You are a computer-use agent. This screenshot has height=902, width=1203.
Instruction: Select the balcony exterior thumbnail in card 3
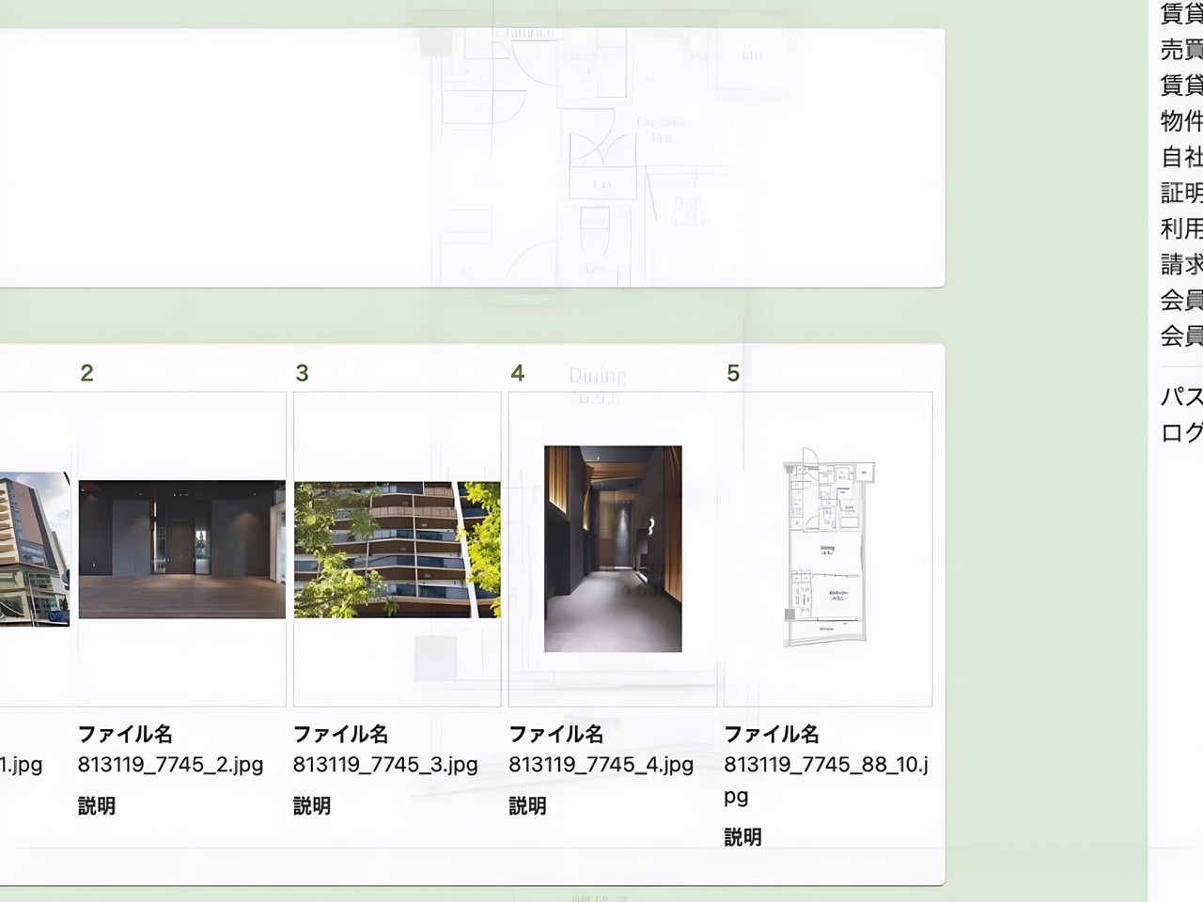(397, 550)
